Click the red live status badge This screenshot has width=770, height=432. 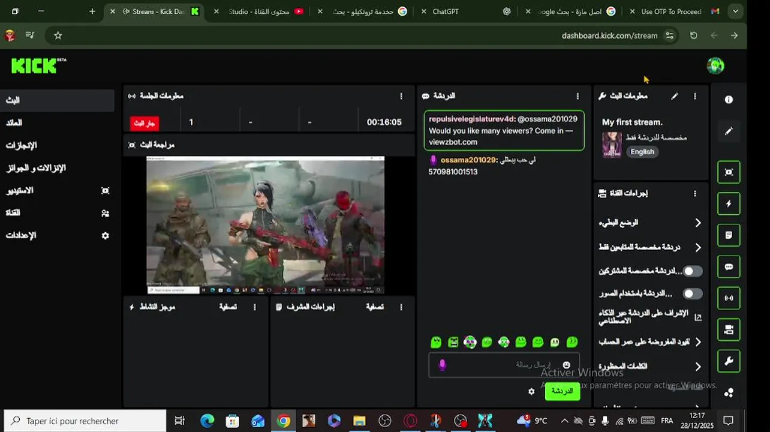point(145,123)
